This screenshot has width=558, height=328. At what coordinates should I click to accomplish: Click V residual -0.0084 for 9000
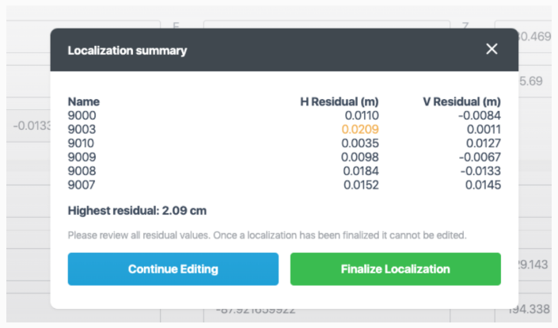[480, 116]
